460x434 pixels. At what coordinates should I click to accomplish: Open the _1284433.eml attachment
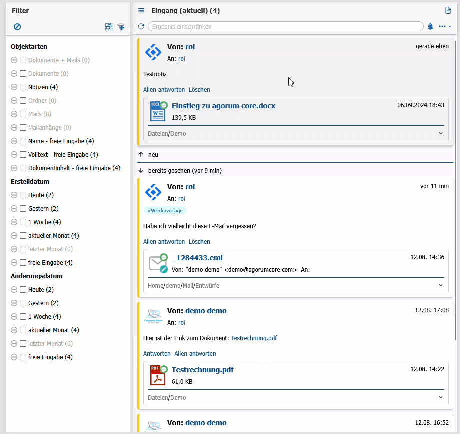coord(197,258)
